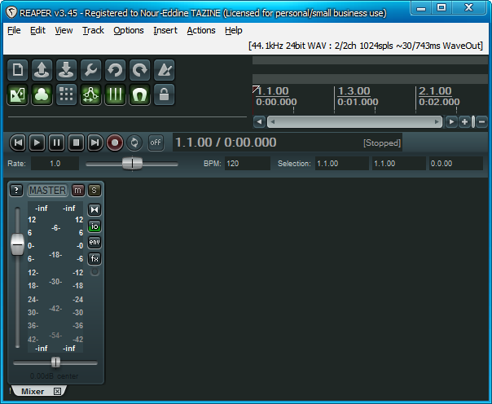
Task: Start playback with the Play button
Action: click(37, 143)
